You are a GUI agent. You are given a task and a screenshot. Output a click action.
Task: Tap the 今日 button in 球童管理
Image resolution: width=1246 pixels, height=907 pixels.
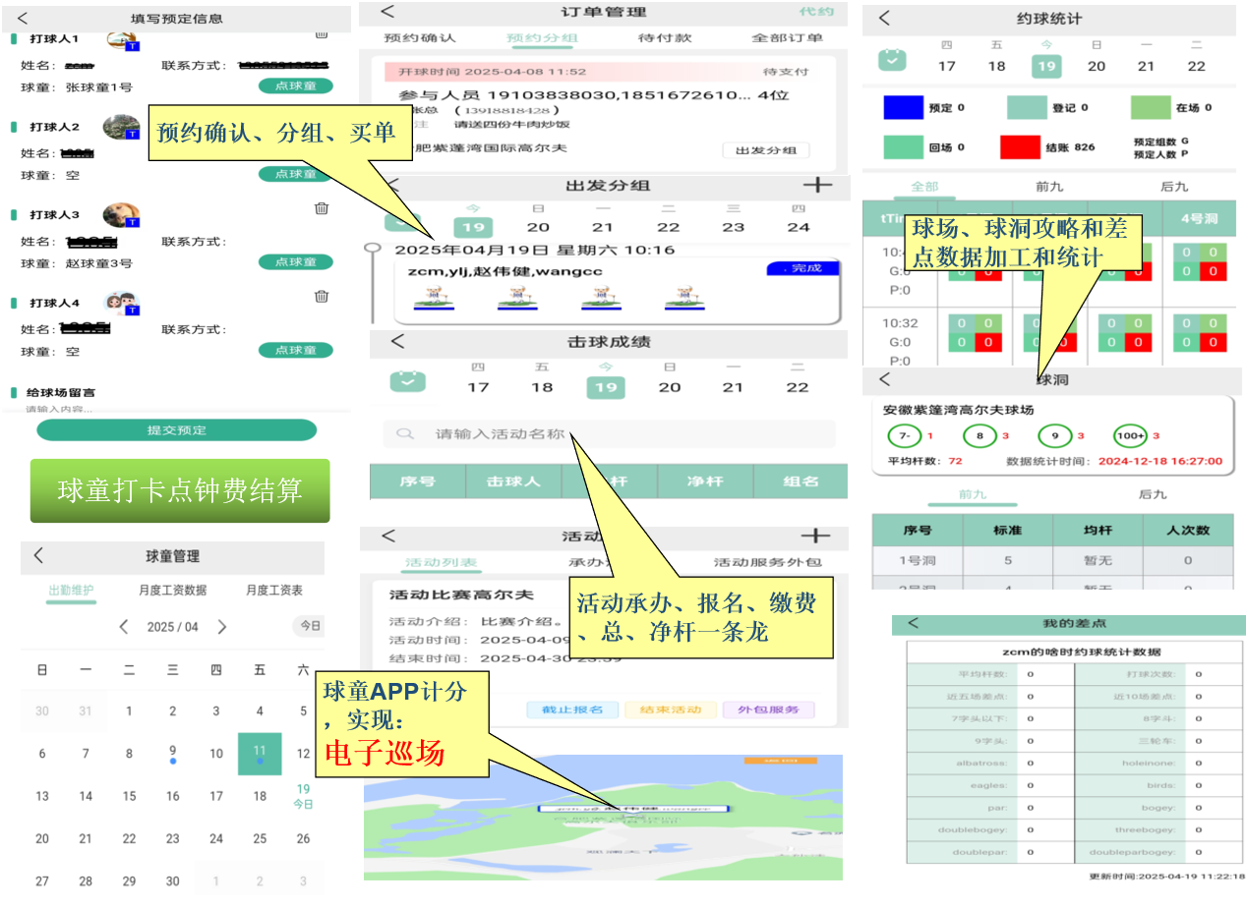[310, 626]
